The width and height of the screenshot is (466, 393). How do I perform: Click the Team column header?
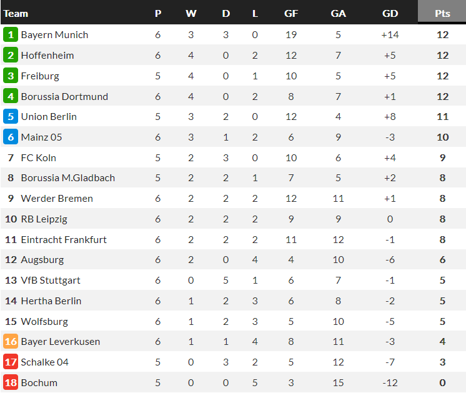coord(16,14)
